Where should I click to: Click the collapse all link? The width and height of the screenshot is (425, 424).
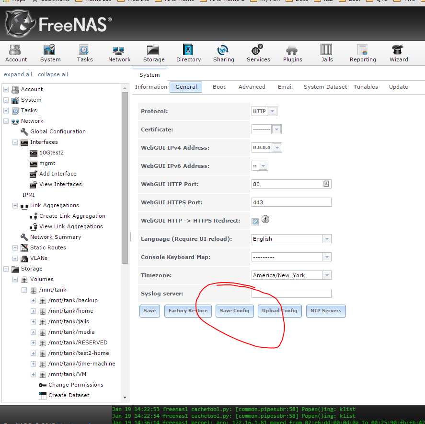(53, 74)
